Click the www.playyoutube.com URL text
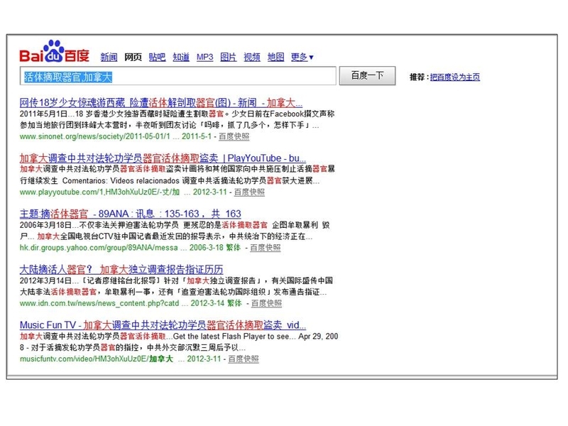The height and width of the screenshot is (426, 568). click(x=99, y=192)
